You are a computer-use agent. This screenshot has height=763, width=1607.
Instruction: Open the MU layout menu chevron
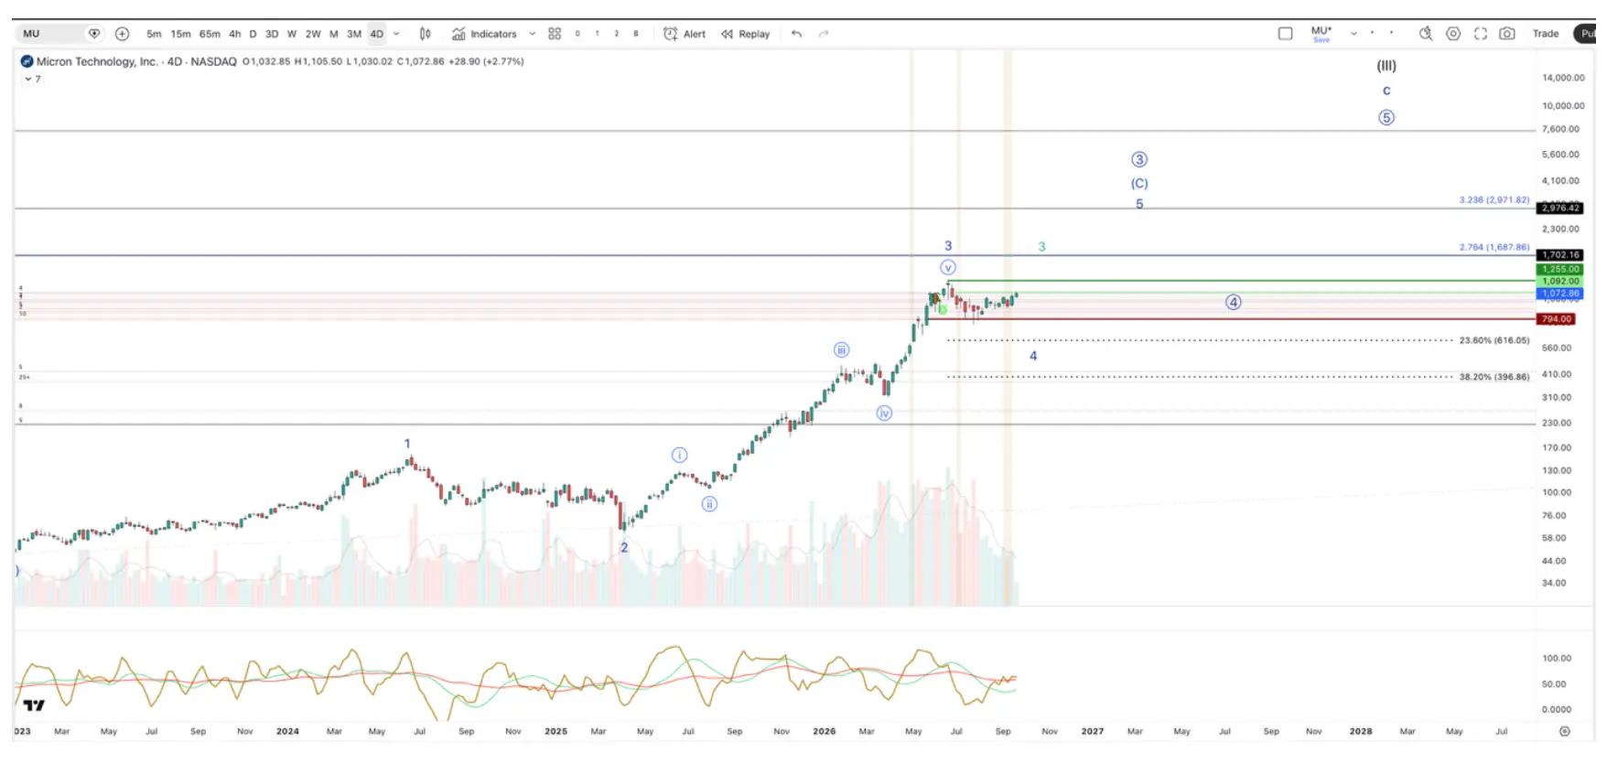[1354, 34]
